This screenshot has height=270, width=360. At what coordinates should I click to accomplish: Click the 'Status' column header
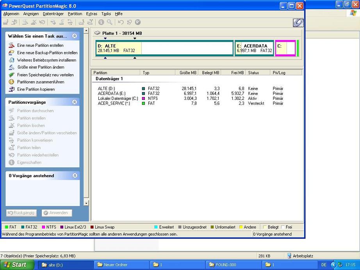[x=258, y=73]
